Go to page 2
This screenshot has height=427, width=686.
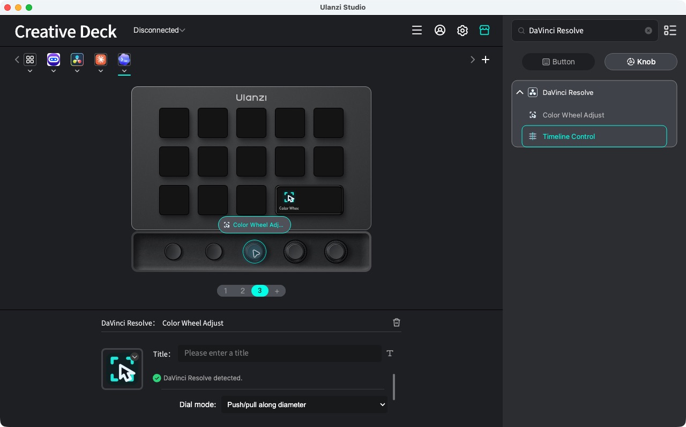[x=243, y=291]
